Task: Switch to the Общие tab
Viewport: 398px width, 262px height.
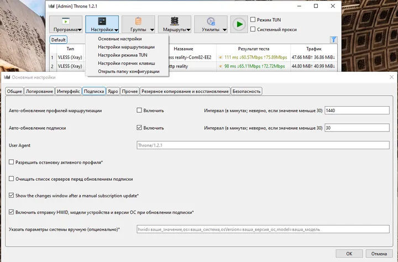Action: point(14,91)
